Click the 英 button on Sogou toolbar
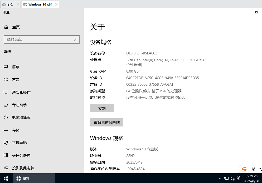Screen dimensions: 262x183 click(x=254, y=169)
